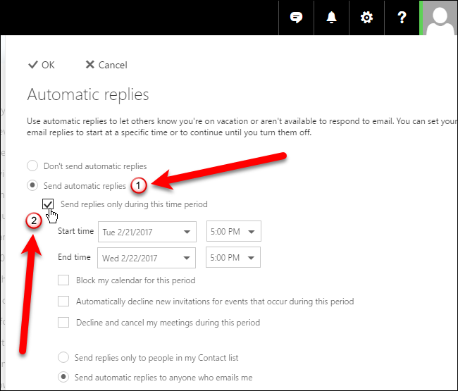Open the settings gear menu
Screen dimensions: 458x391
coord(366,18)
